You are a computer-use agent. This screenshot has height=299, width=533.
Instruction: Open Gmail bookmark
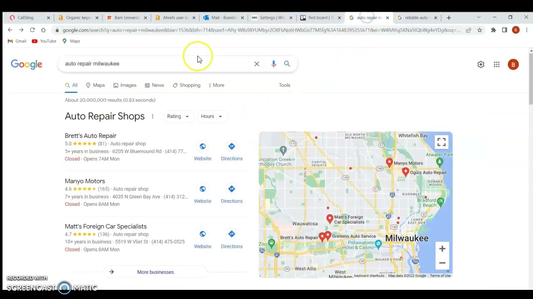coord(17,41)
